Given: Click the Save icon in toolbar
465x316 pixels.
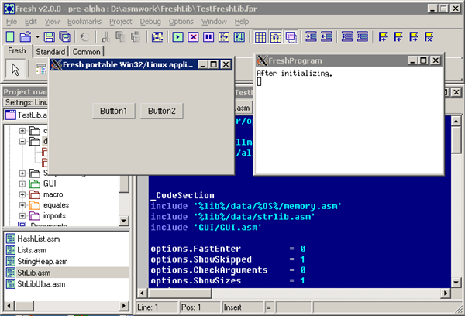Looking at the screenshot, I should tap(50, 36).
